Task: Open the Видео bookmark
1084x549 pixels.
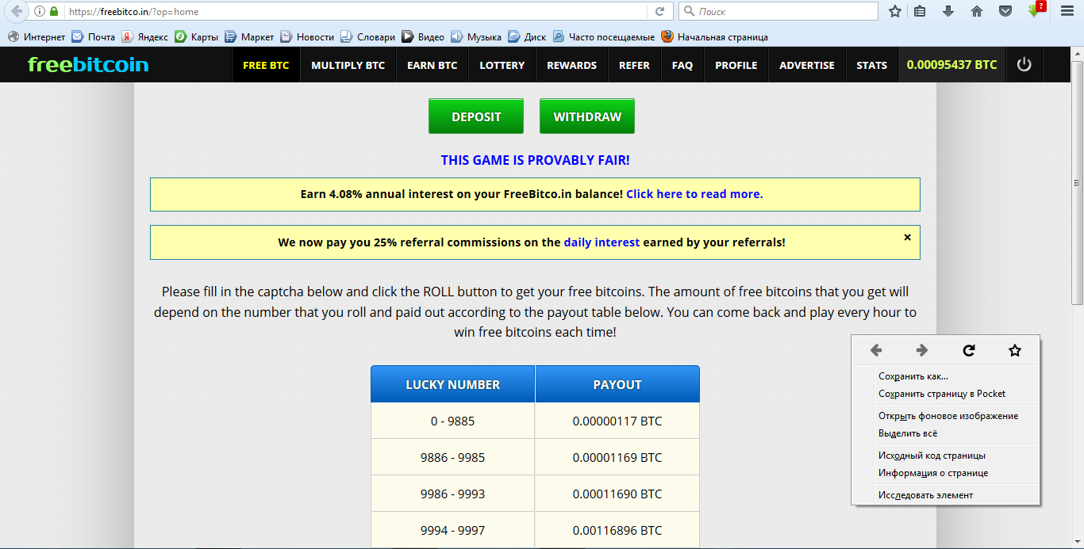Action: coord(423,36)
